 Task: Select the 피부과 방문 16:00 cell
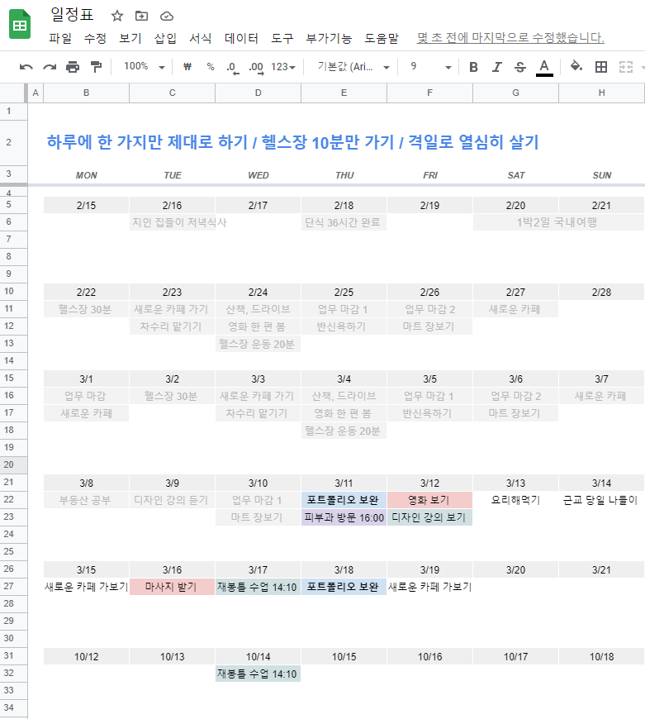click(344, 517)
